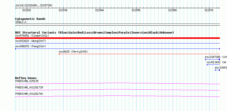
Task: Open variant nsv576651 (Cooper2011) label
Action: pyautogui.click(x=32, y=36)
